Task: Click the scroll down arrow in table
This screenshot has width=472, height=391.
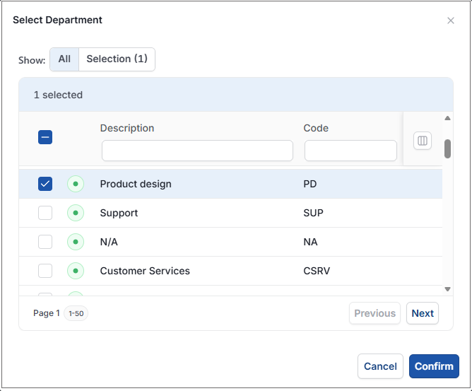Action: pos(447,289)
